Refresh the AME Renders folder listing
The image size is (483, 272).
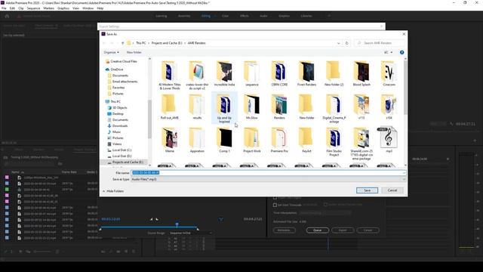pos(347,43)
